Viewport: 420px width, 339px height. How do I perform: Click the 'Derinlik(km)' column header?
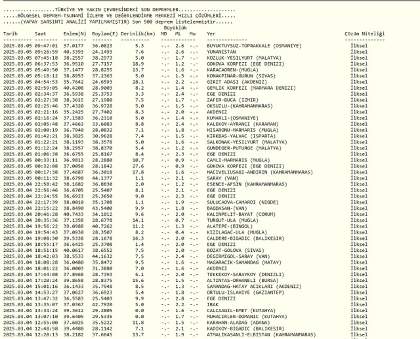[x=138, y=33]
